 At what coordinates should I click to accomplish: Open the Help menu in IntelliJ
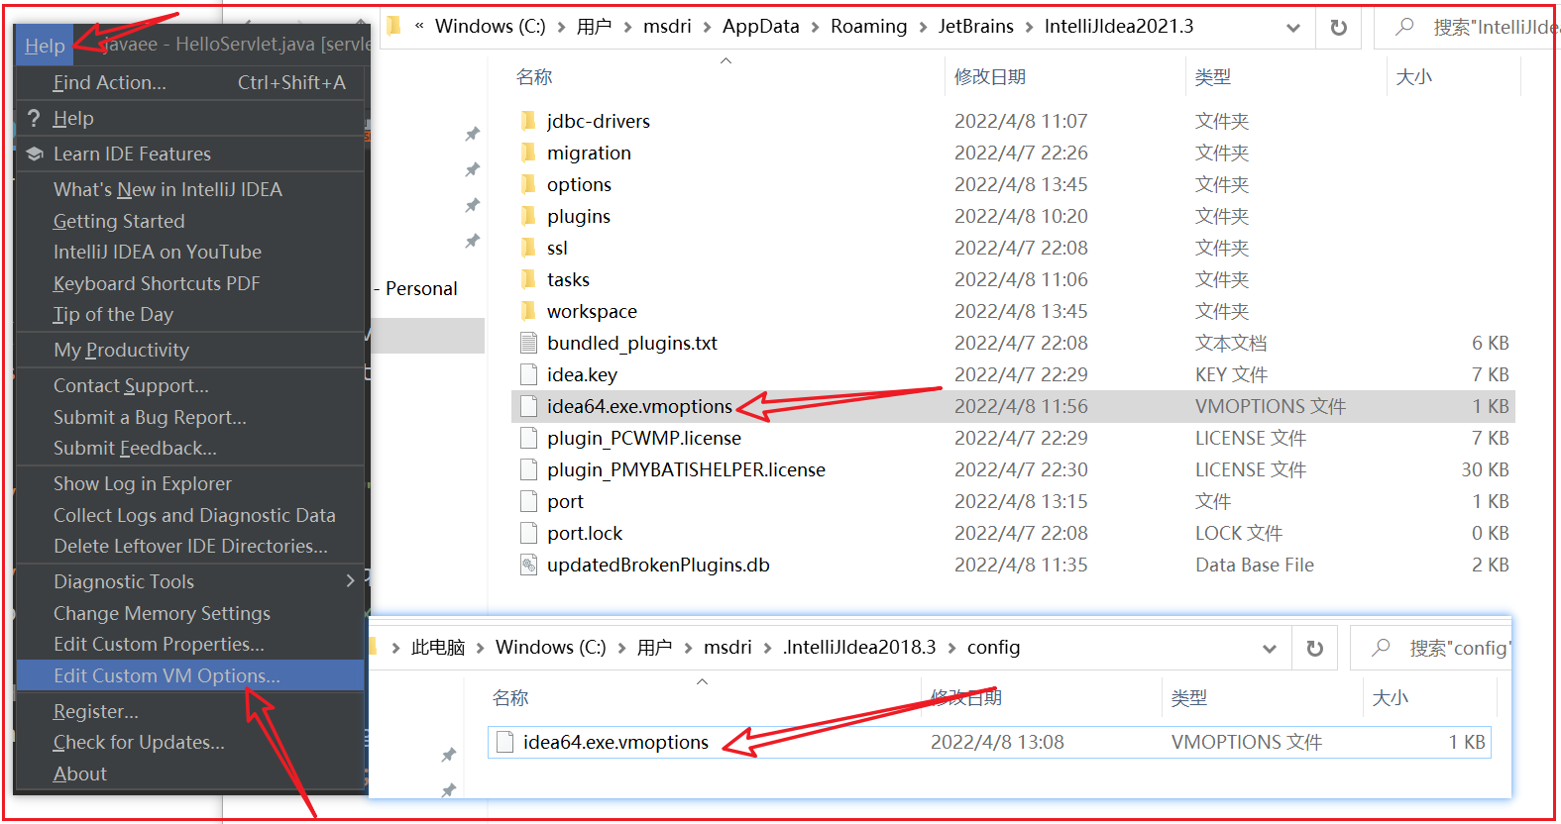click(x=45, y=46)
